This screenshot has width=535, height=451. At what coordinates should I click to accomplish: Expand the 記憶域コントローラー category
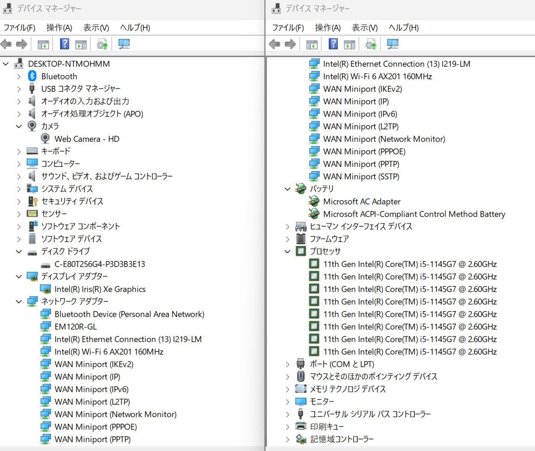tap(287, 439)
